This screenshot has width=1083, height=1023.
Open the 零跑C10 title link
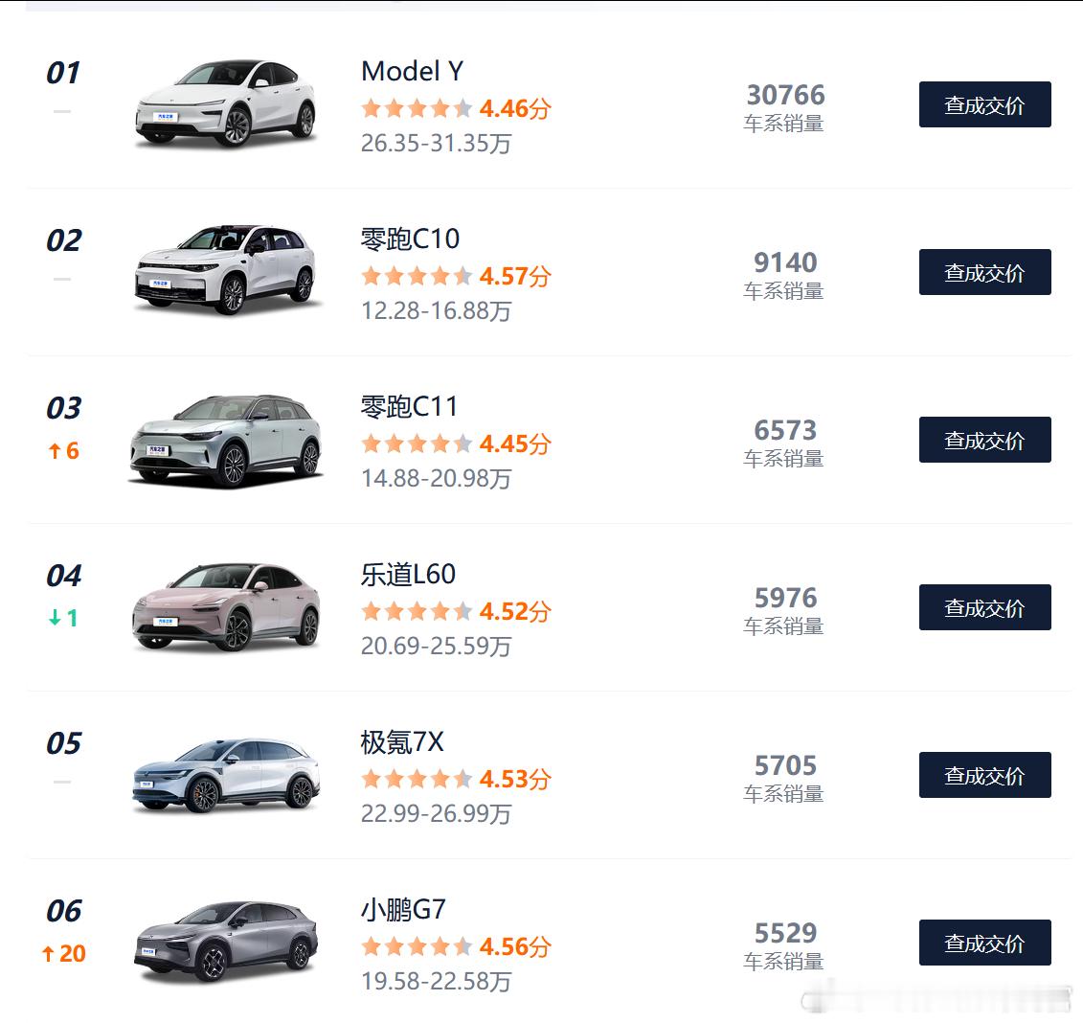[x=410, y=239]
